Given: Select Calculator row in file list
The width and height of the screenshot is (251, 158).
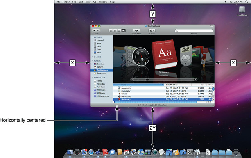Looking at the screenshot, I should click(x=163, y=91).
